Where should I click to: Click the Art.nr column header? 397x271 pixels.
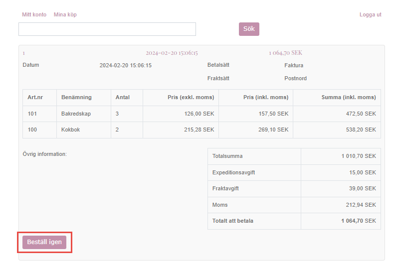tap(35, 98)
